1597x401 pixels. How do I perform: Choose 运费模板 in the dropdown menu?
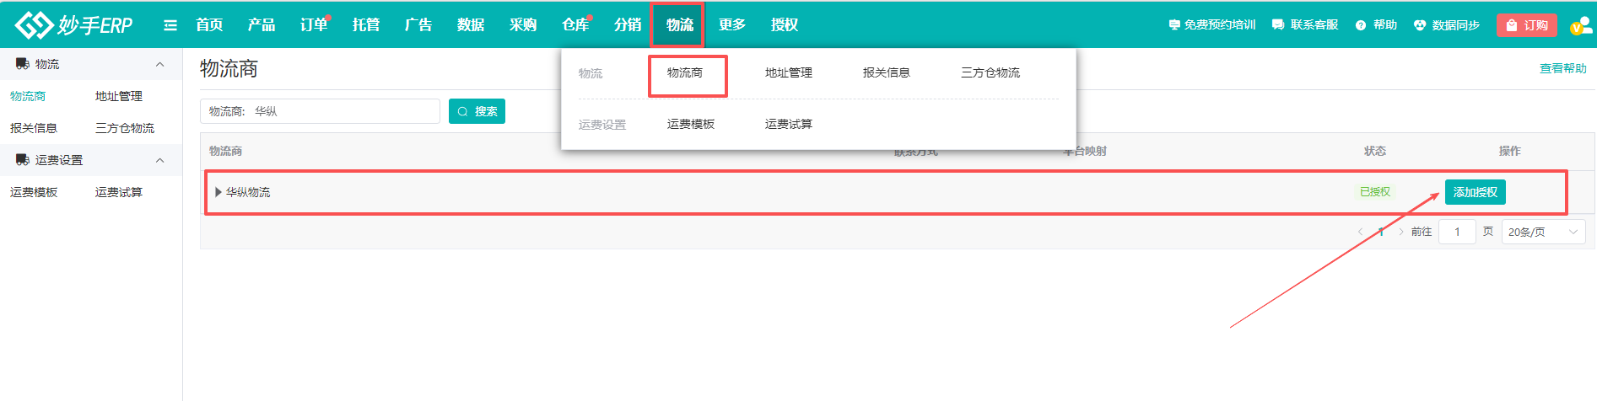pos(691,124)
